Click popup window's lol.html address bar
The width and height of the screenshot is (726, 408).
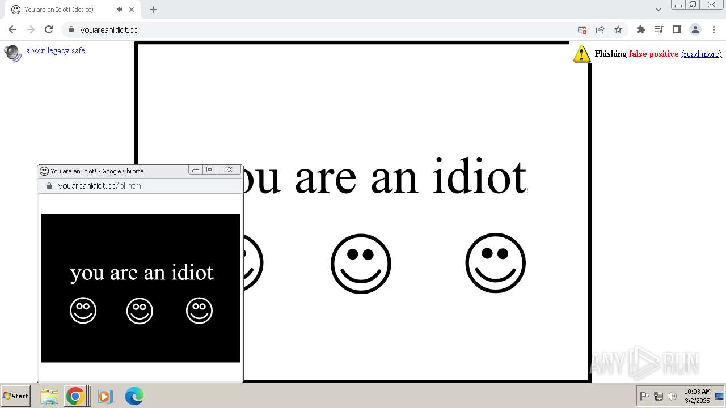coord(141,186)
